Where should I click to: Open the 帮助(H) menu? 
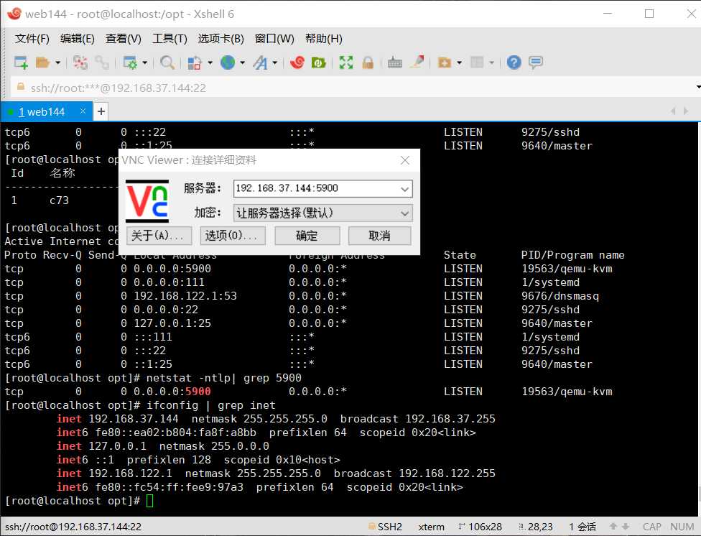(324, 39)
